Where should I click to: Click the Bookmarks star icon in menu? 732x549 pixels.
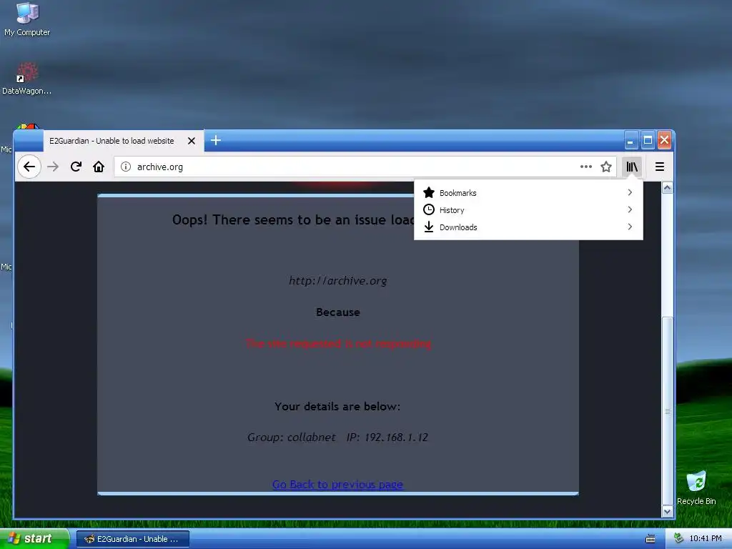(x=429, y=192)
